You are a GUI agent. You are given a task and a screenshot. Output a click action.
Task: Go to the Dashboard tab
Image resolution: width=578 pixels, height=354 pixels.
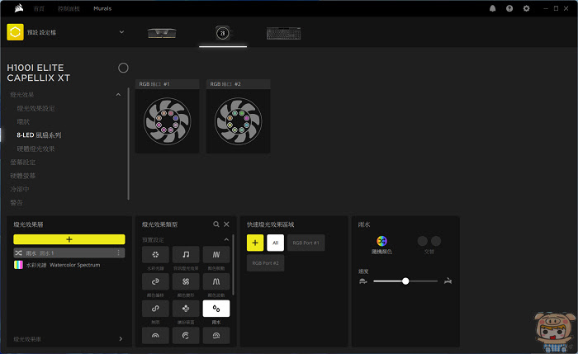(x=69, y=8)
